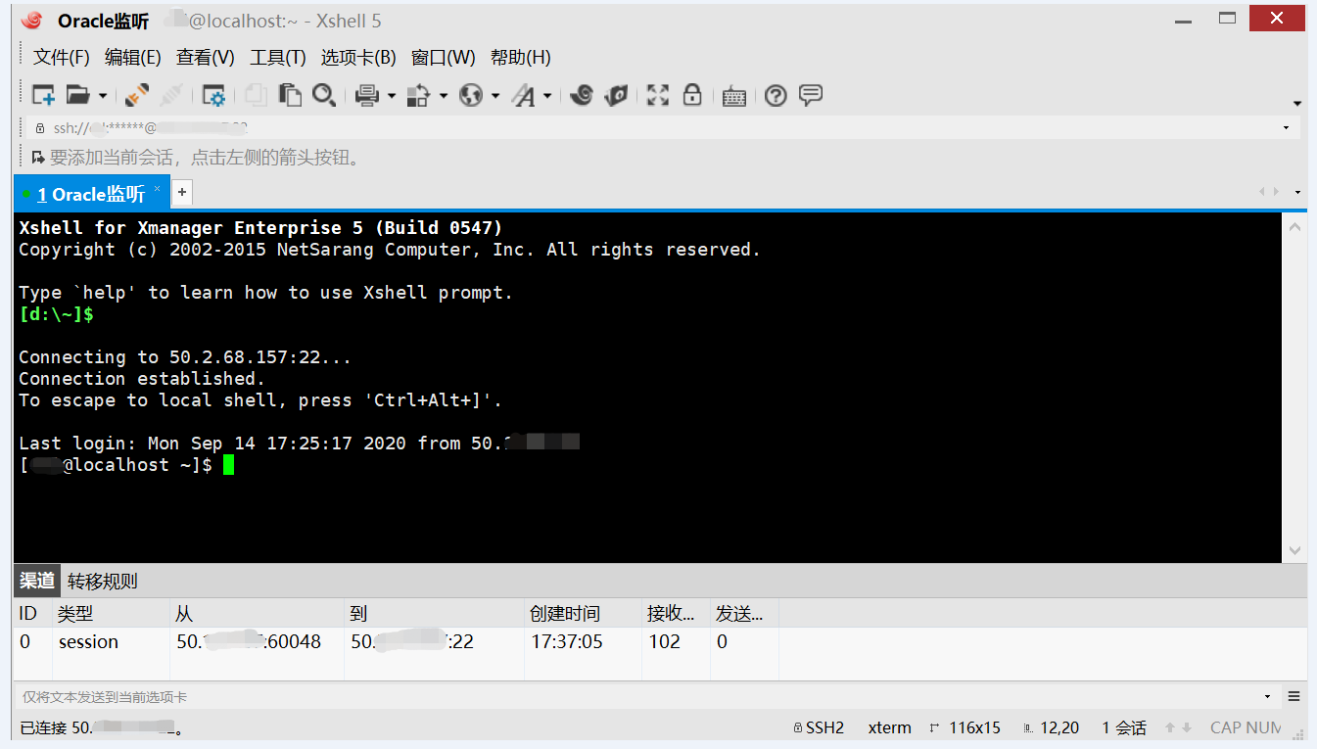Click the terminal scrollbar down arrow
1317x749 pixels.
[1294, 550]
